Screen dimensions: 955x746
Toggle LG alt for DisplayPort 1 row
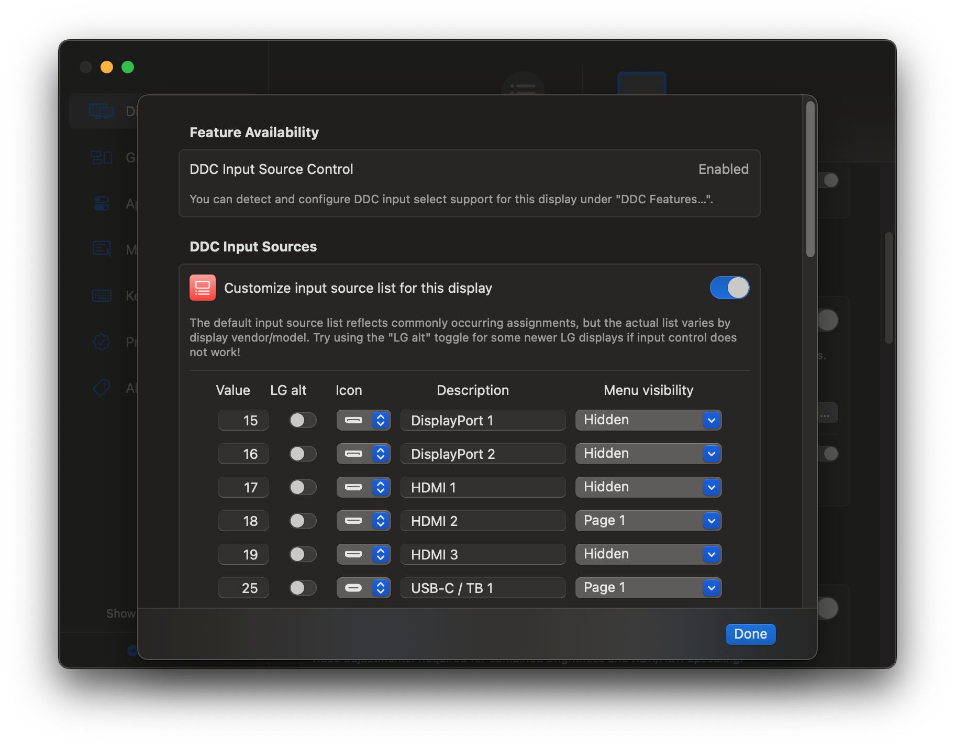[303, 420]
